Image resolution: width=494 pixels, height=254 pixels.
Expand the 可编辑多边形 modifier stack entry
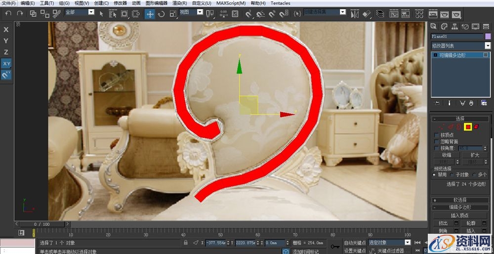coord(435,55)
